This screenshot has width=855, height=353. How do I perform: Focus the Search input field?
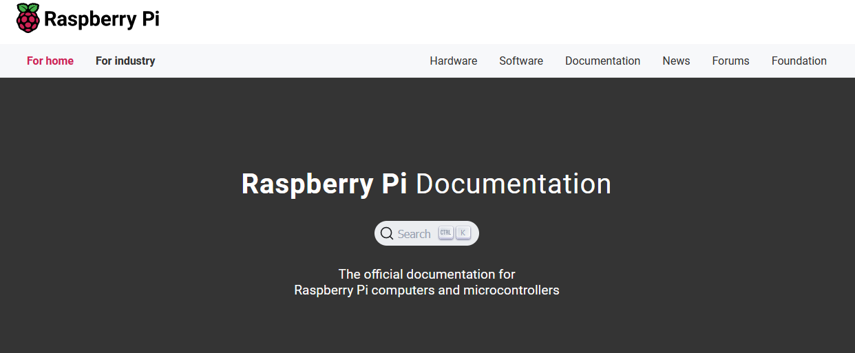click(427, 233)
